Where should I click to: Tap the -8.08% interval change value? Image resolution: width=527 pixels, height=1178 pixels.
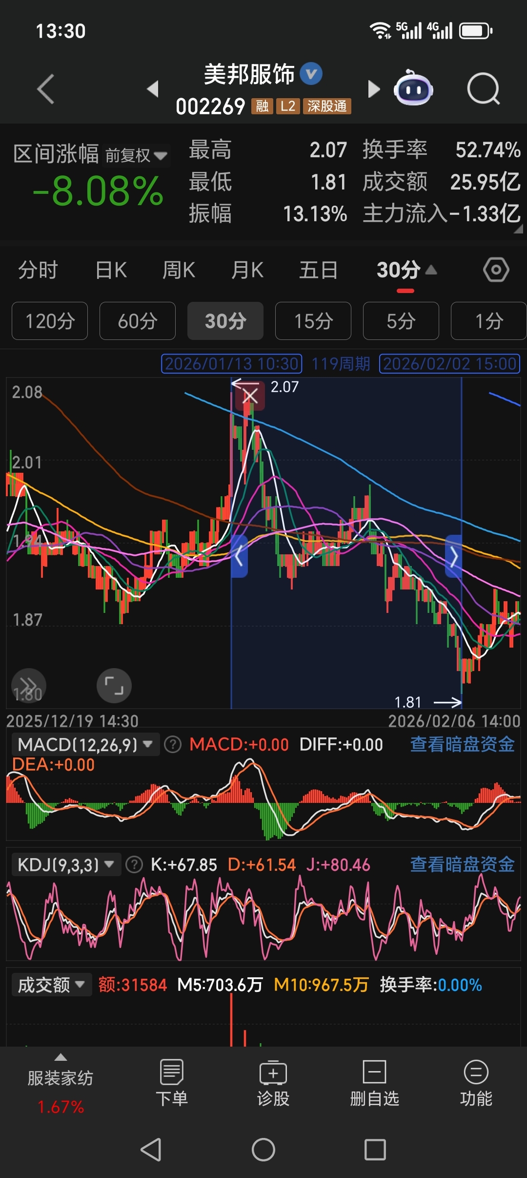tap(98, 191)
